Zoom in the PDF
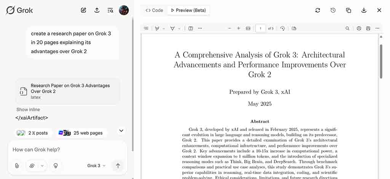The height and width of the screenshot is (179, 390). 238,28
